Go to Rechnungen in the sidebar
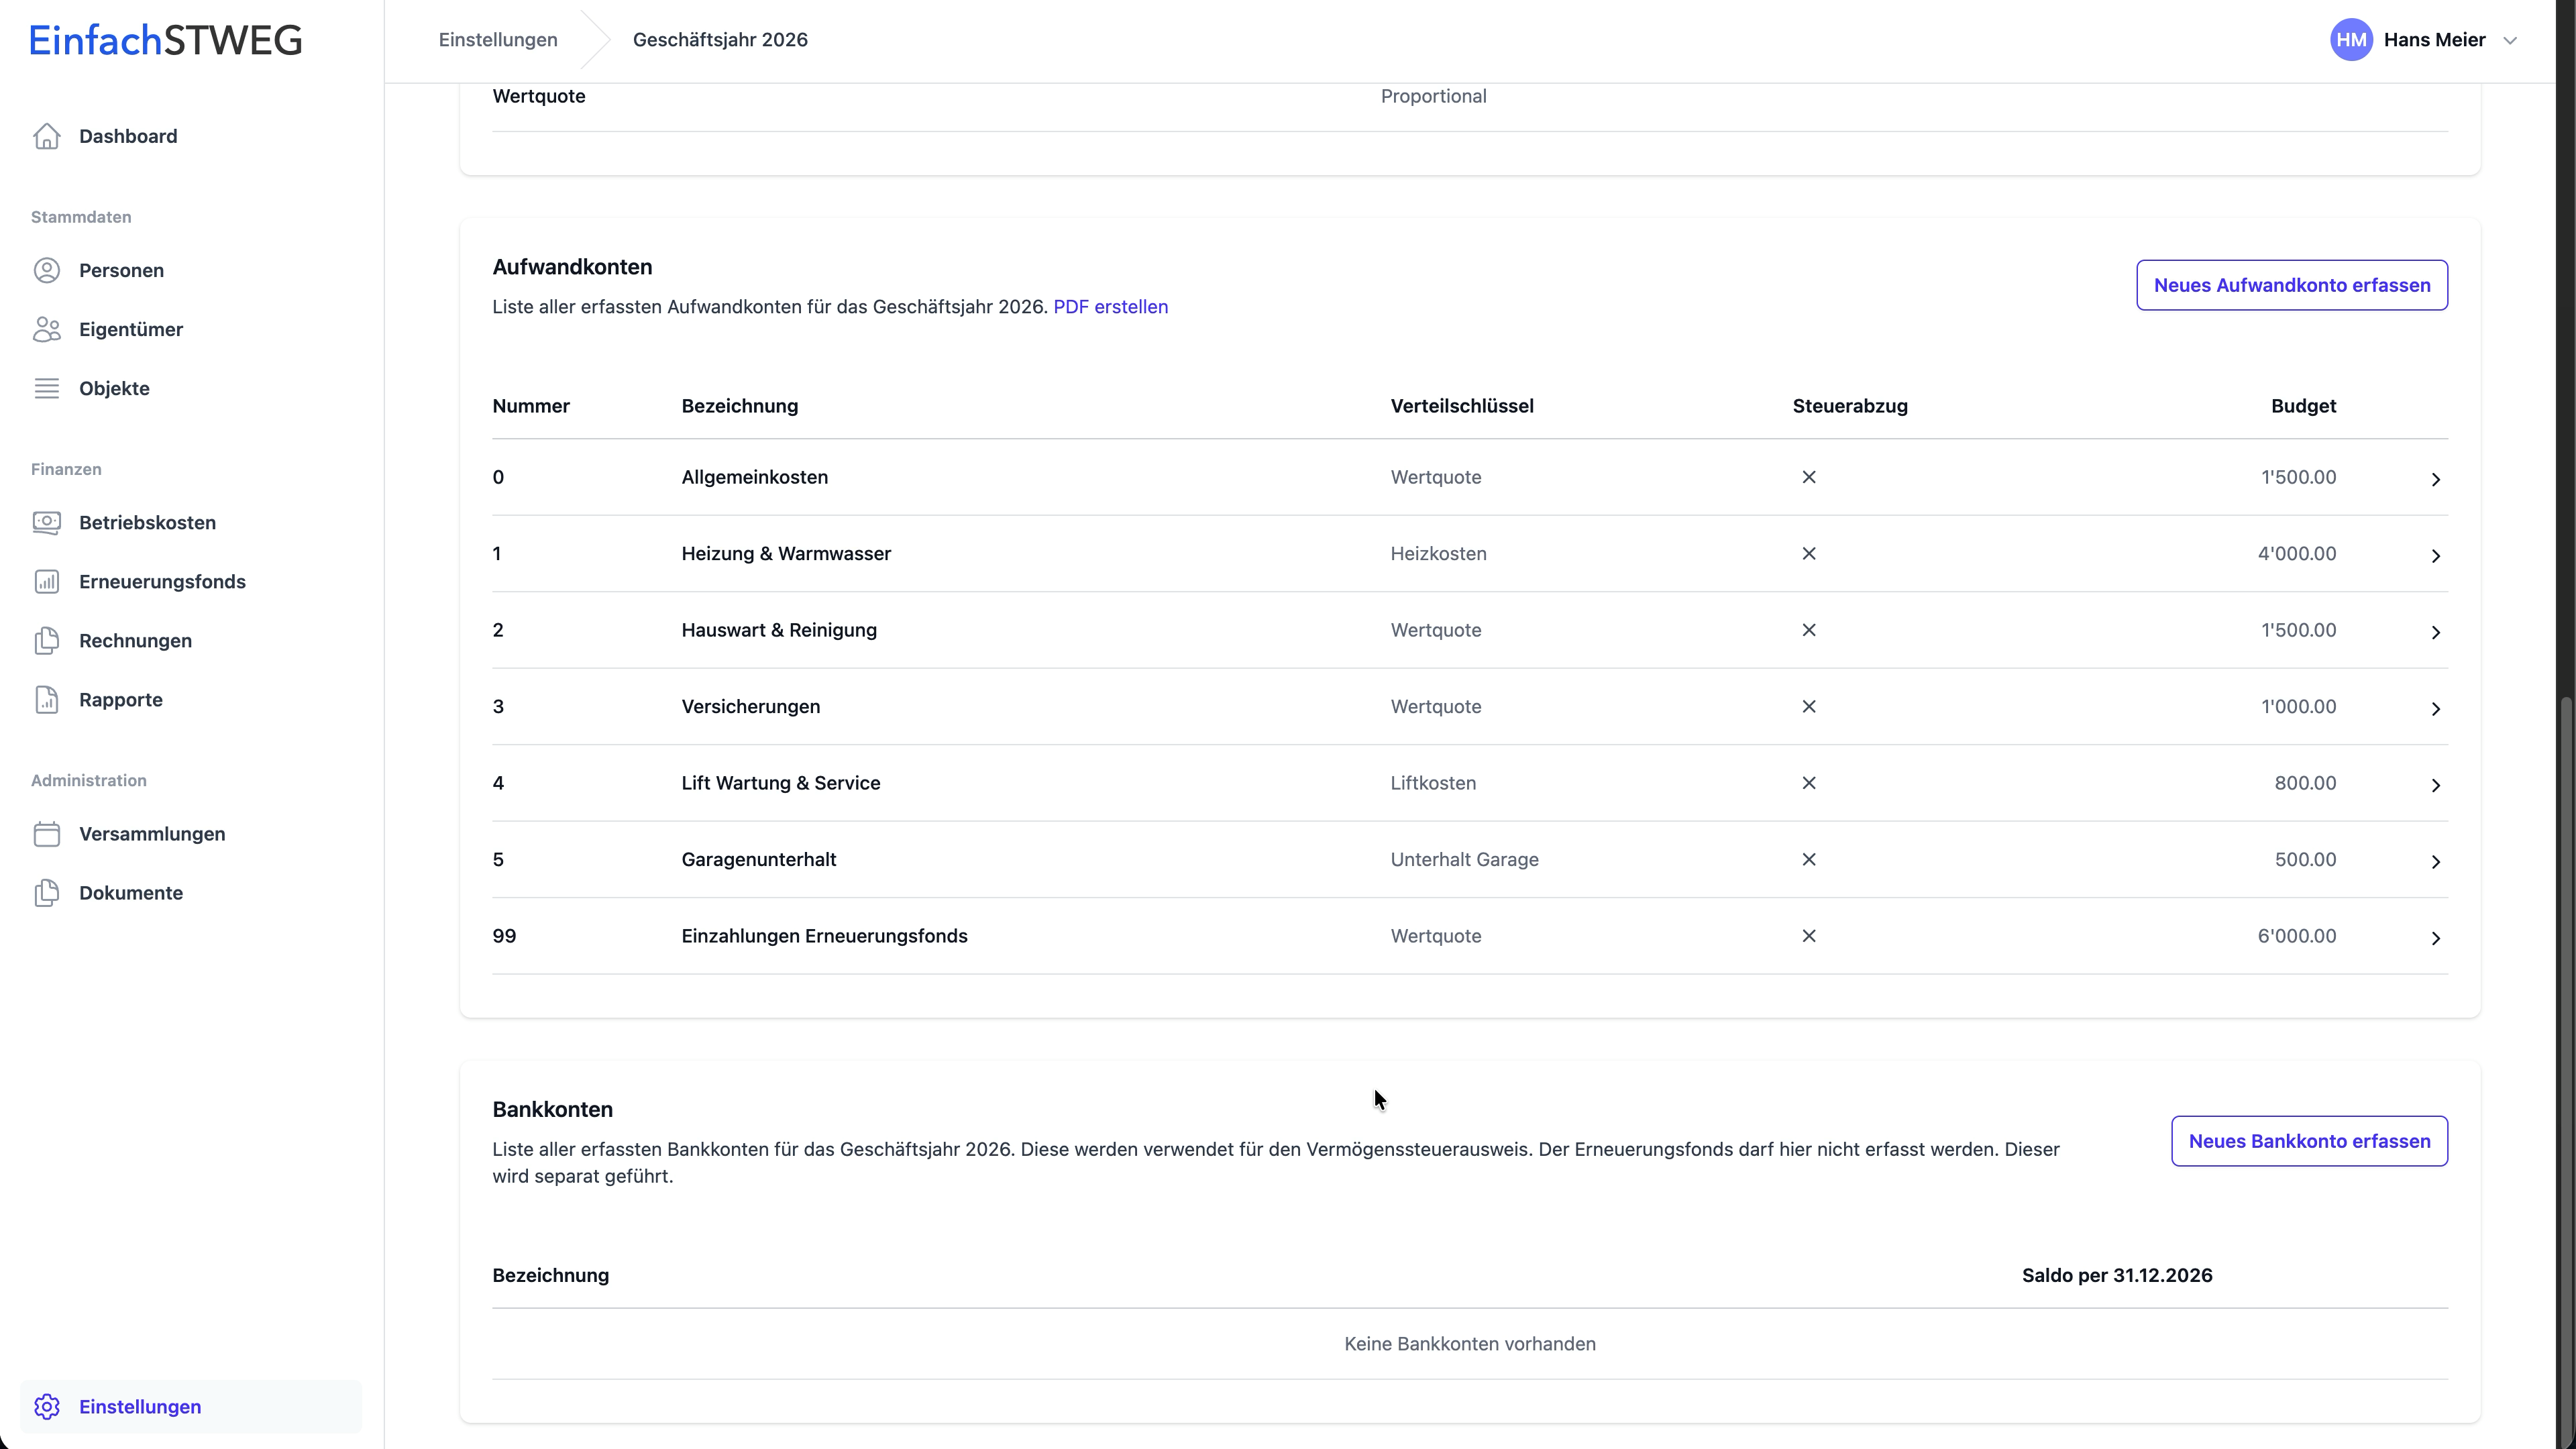This screenshot has width=2576, height=1449. pos(135,640)
